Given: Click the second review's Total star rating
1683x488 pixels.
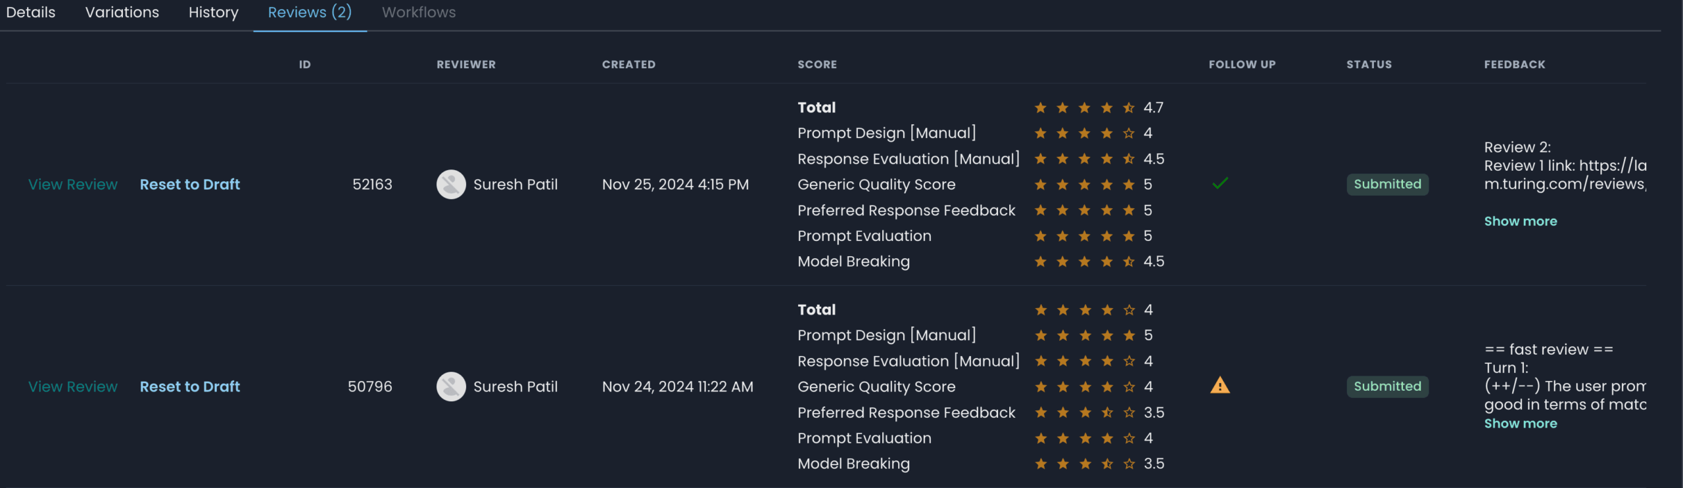Looking at the screenshot, I should point(1084,310).
